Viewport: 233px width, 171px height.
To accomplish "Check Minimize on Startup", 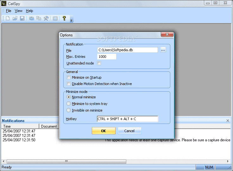I will coord(68,77).
